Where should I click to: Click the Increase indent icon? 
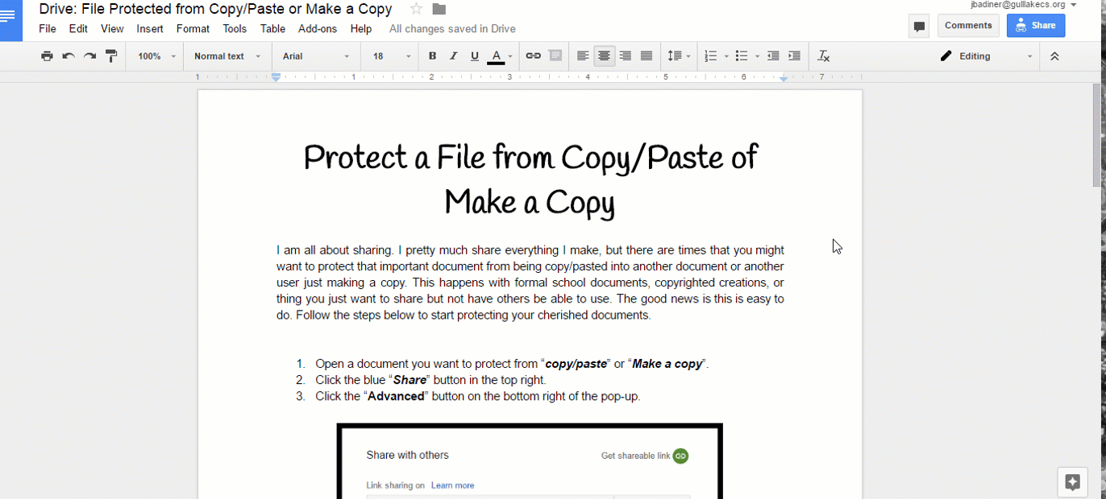(794, 56)
